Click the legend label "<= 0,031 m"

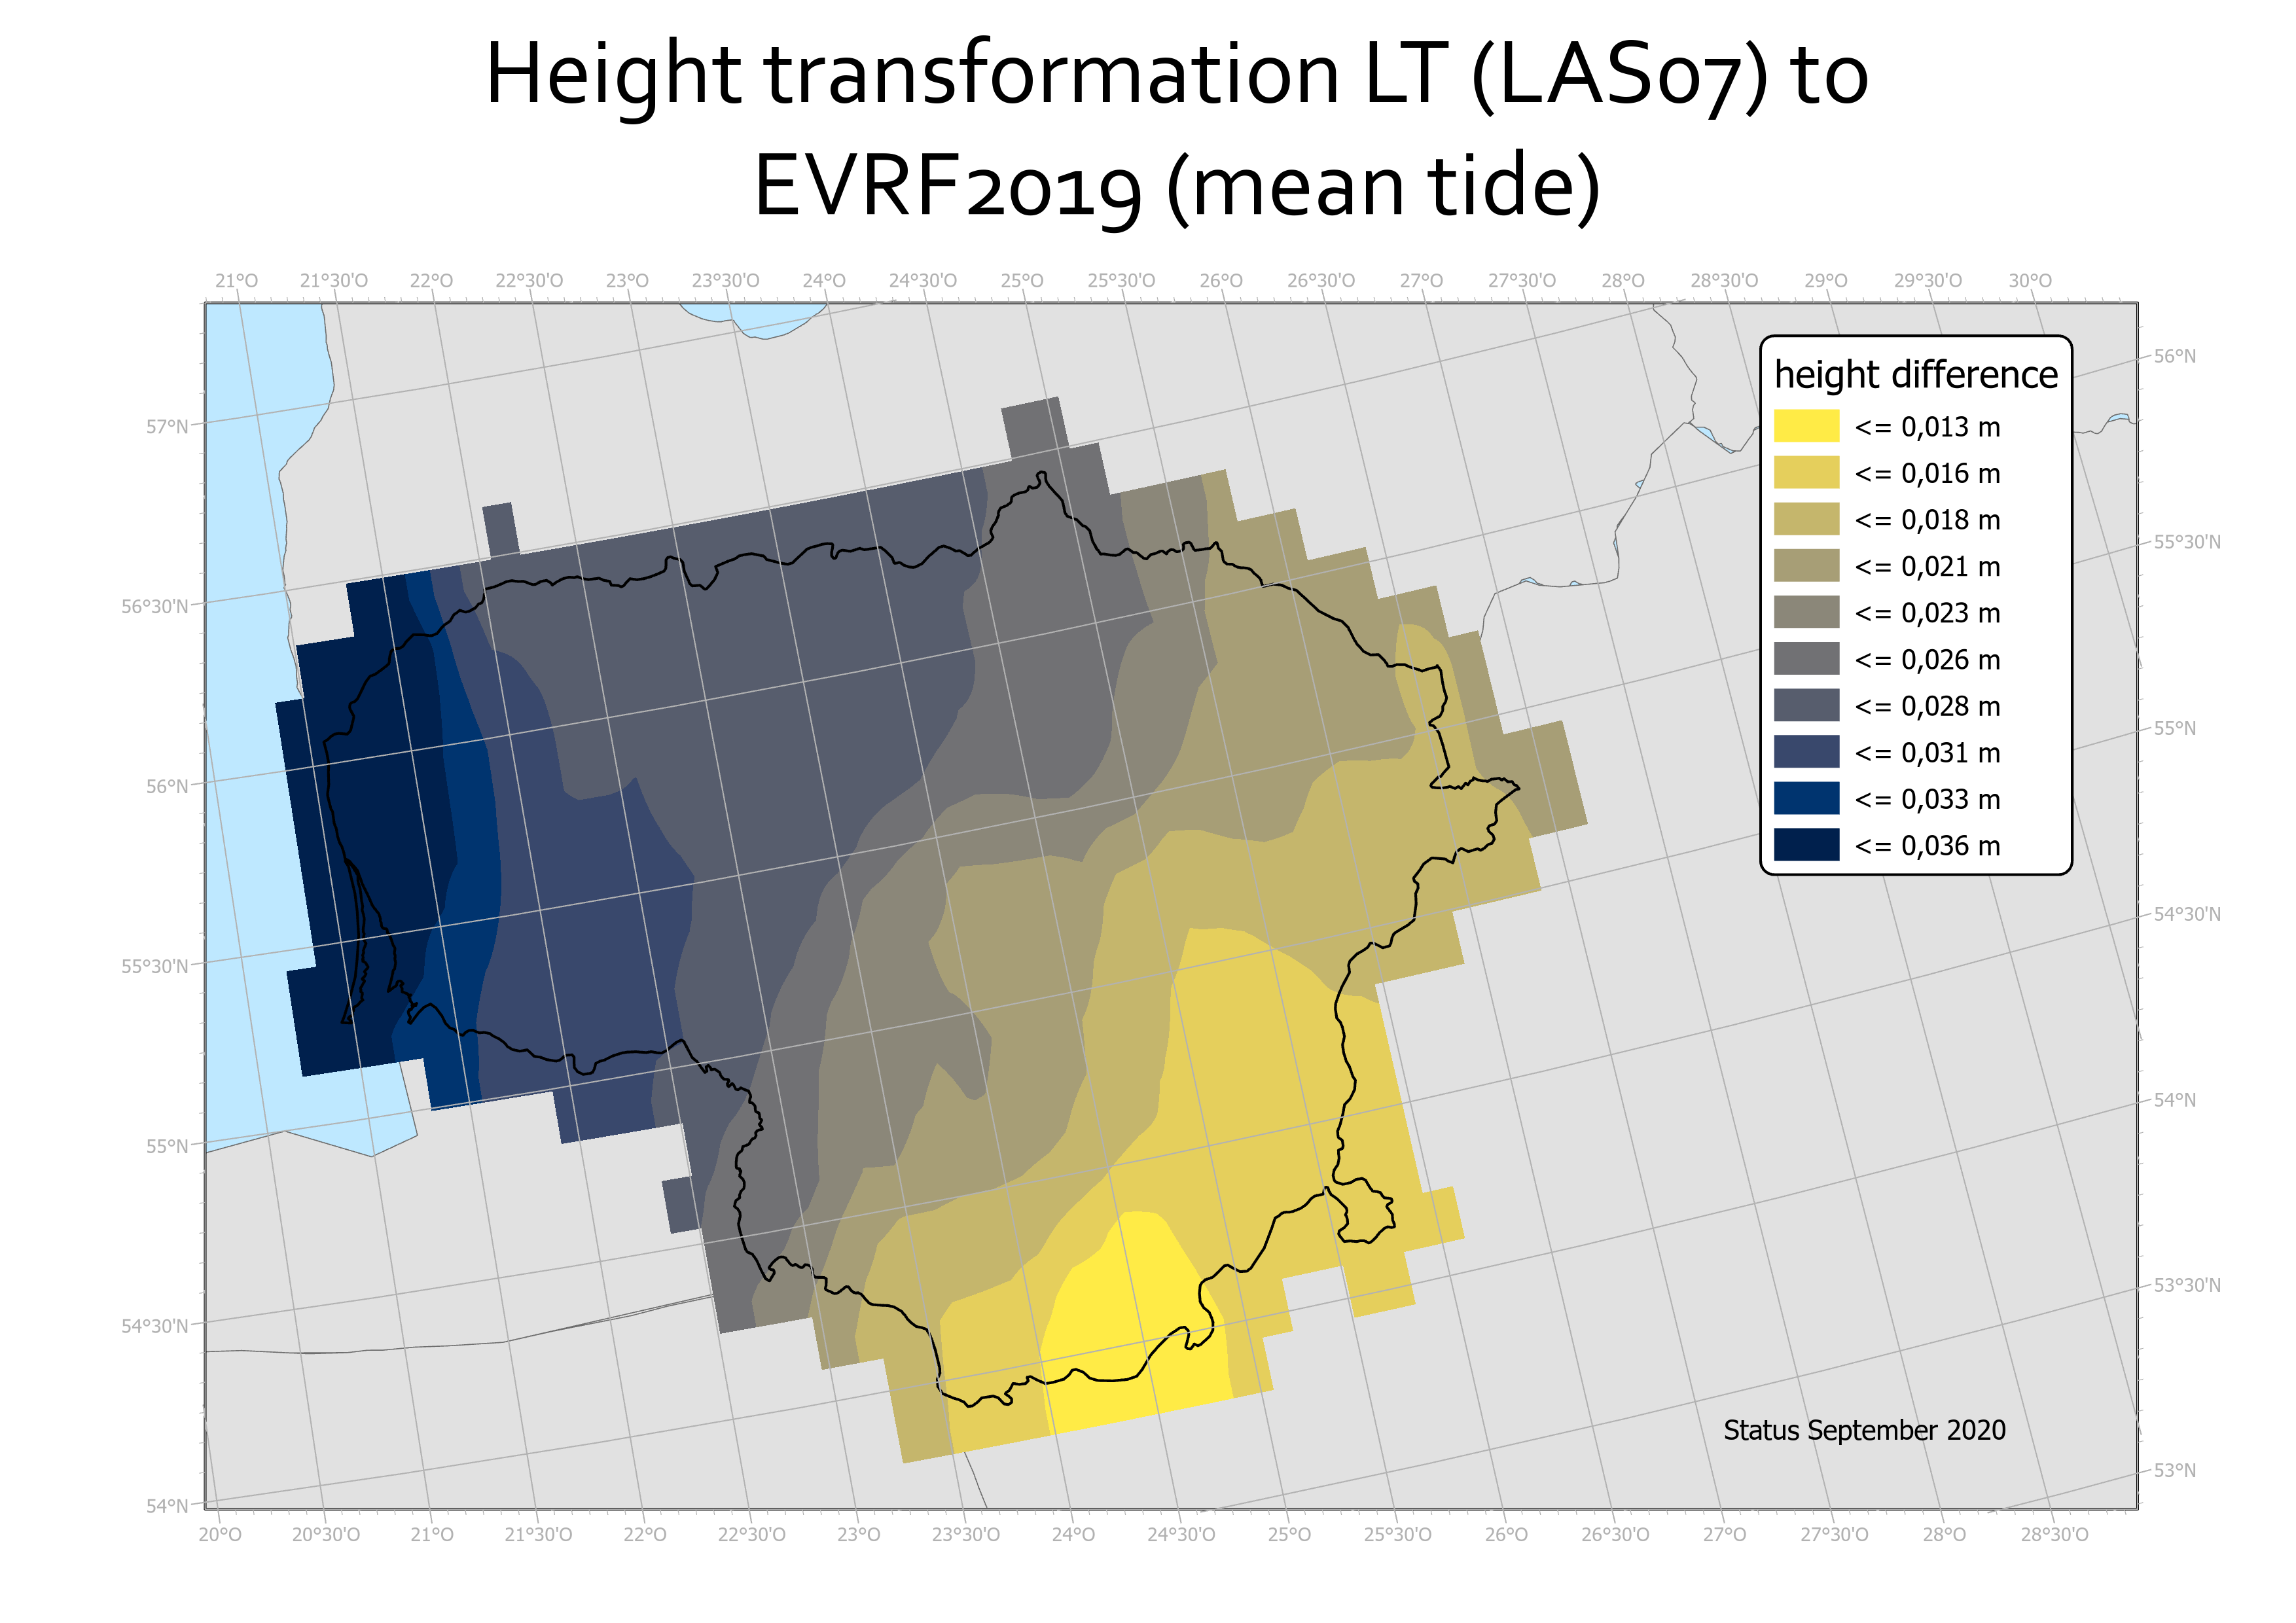[x=1927, y=753]
